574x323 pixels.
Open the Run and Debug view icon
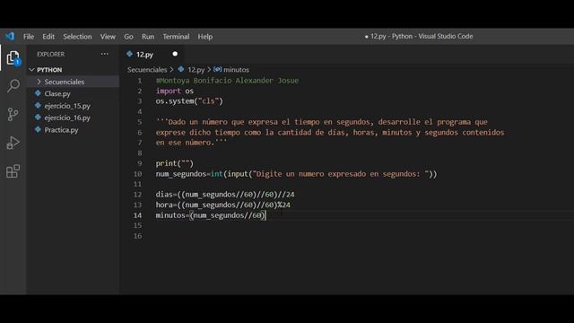pyautogui.click(x=13, y=143)
